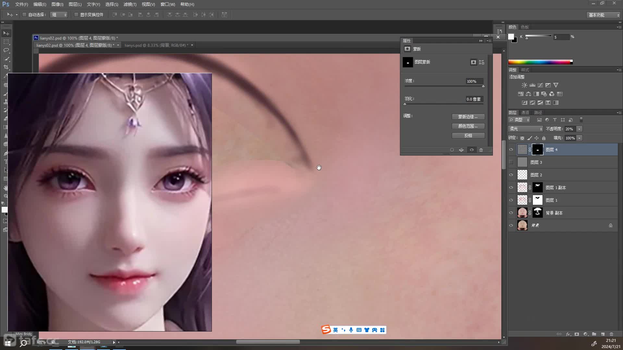Click lock image pixels brush icon

tap(530, 138)
